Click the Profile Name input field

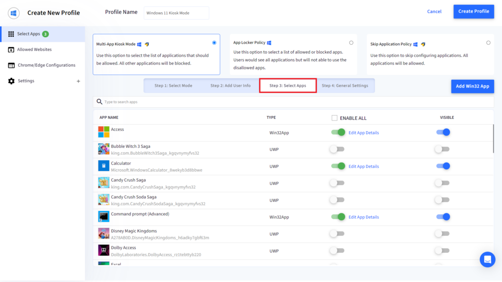tap(176, 13)
